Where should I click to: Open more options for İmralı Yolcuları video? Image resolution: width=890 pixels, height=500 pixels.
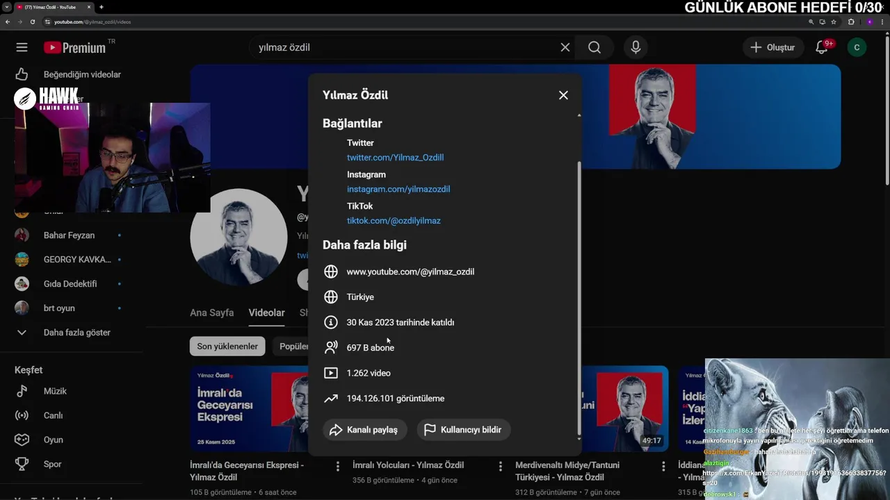(501, 467)
